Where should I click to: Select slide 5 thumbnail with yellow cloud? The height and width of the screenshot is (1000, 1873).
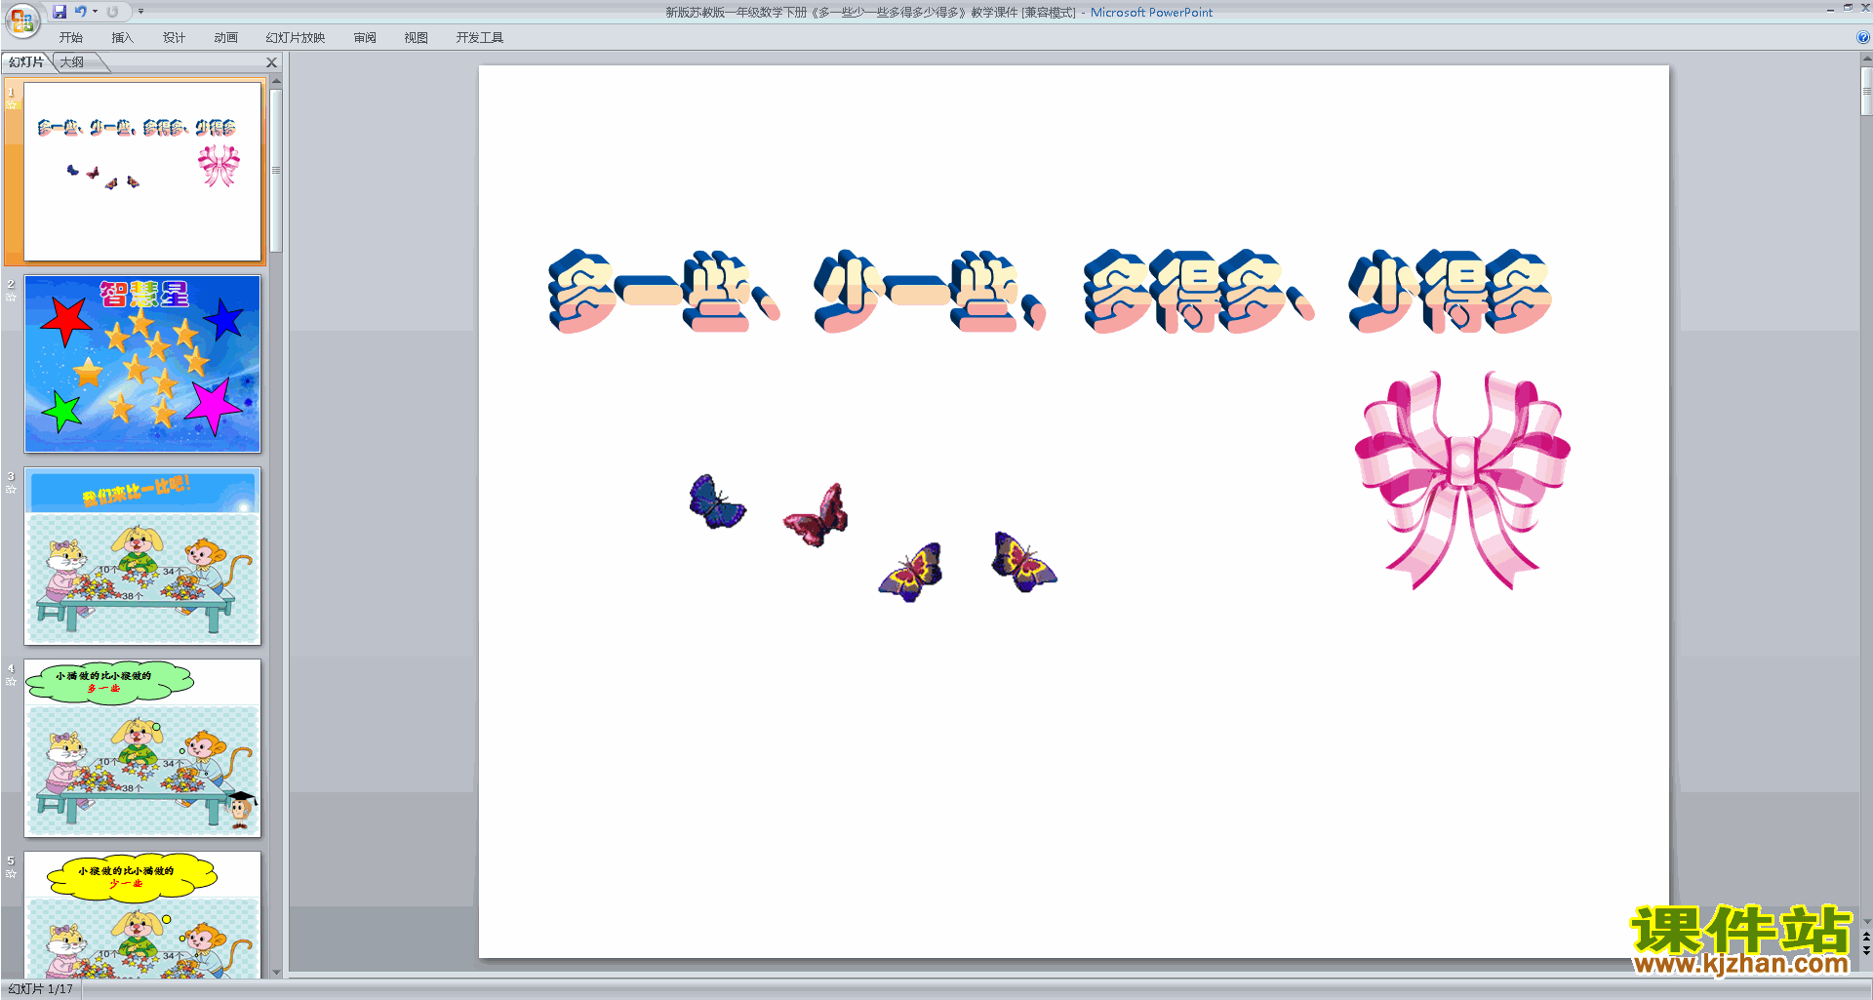coord(142,915)
